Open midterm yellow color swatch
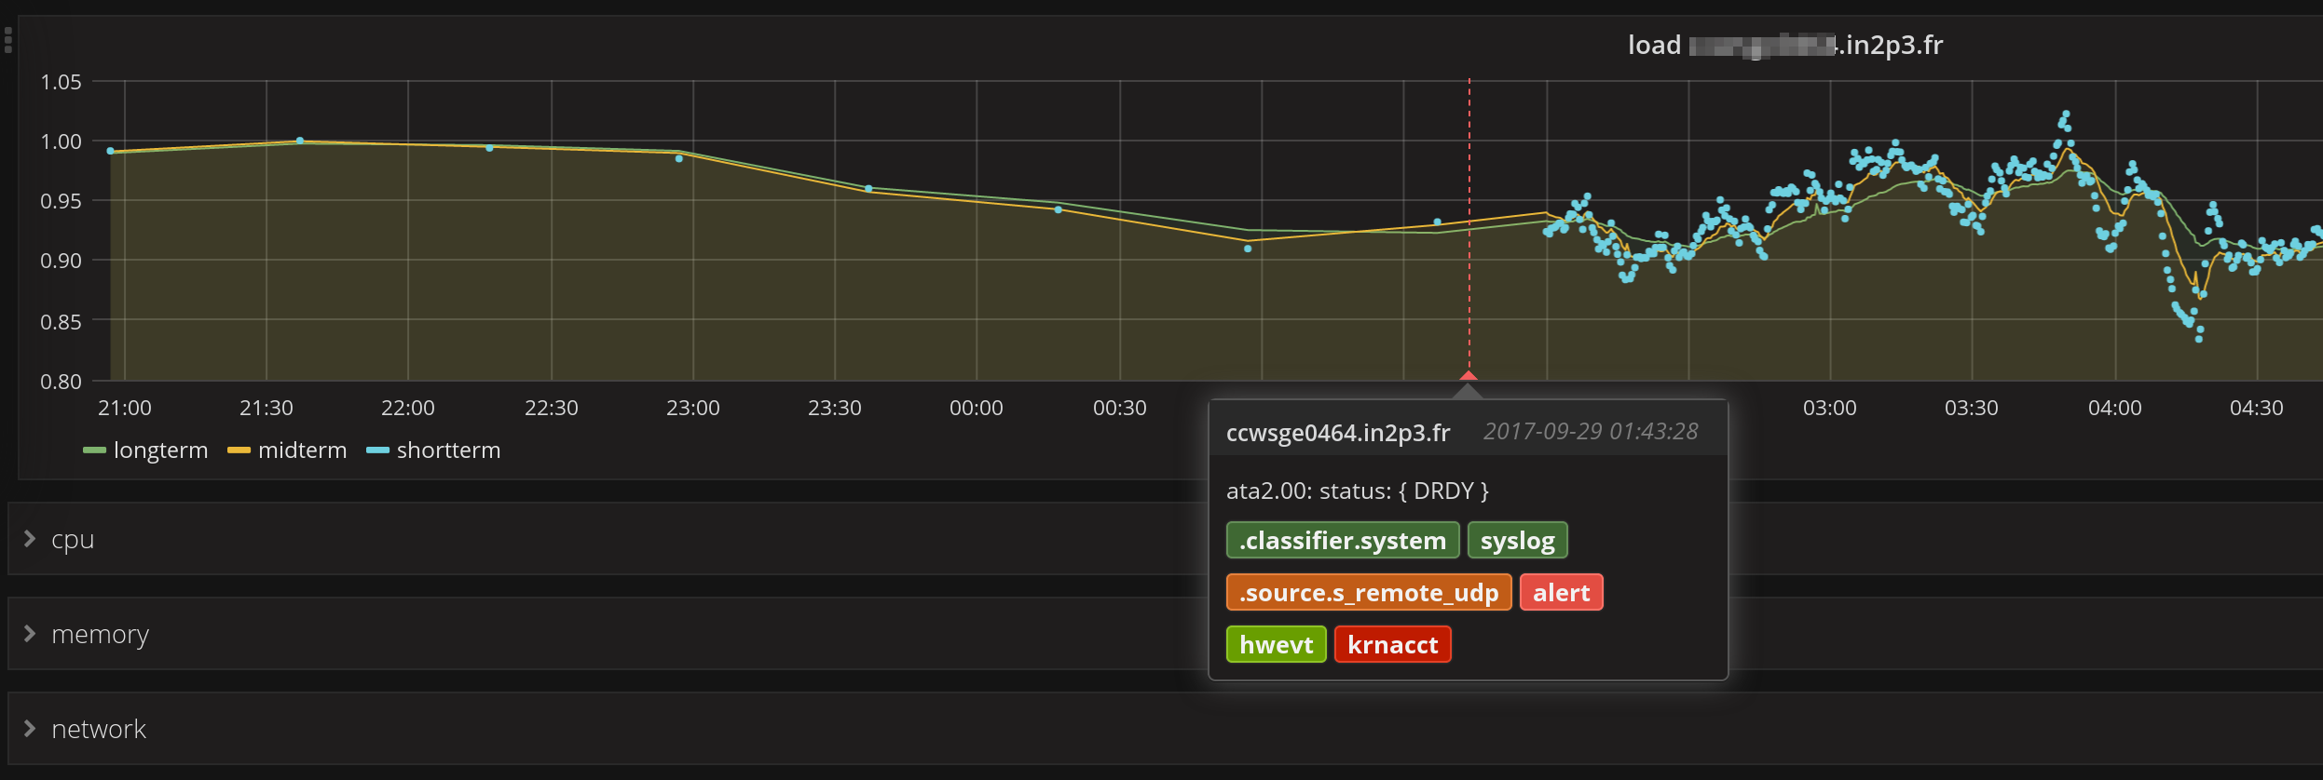The height and width of the screenshot is (780, 2323). 239,451
